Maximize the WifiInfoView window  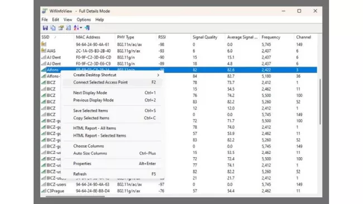coord(299,11)
